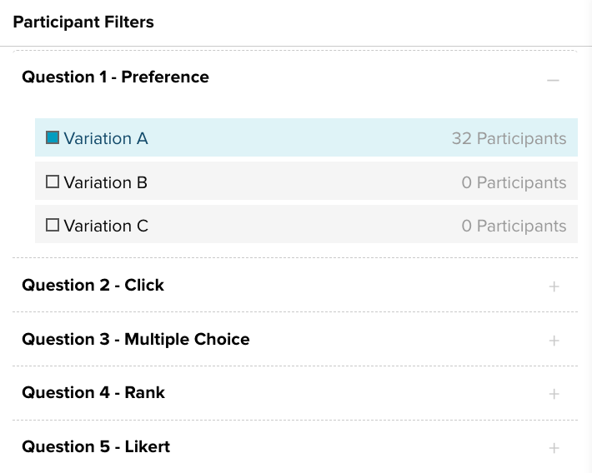This screenshot has width=592, height=473.
Task: Click Variation B's 0 Participants count
Action: 514,182
